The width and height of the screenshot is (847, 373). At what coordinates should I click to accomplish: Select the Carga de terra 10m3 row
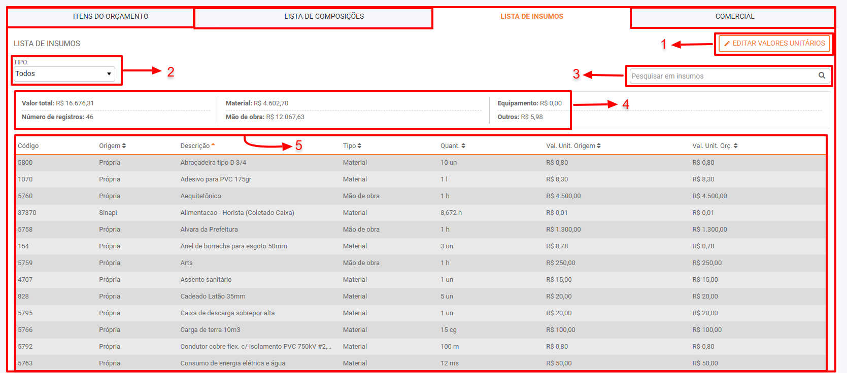coord(210,330)
